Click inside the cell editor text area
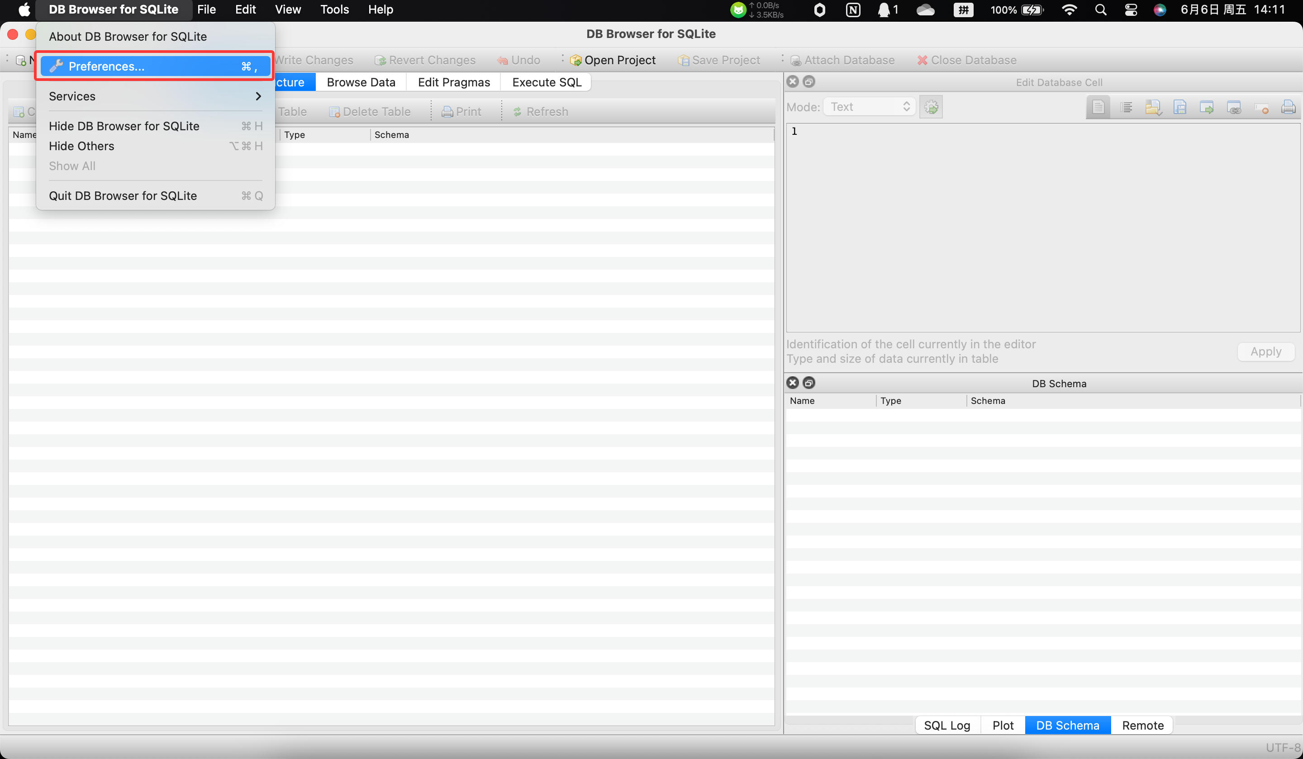The height and width of the screenshot is (759, 1303). (x=1042, y=228)
